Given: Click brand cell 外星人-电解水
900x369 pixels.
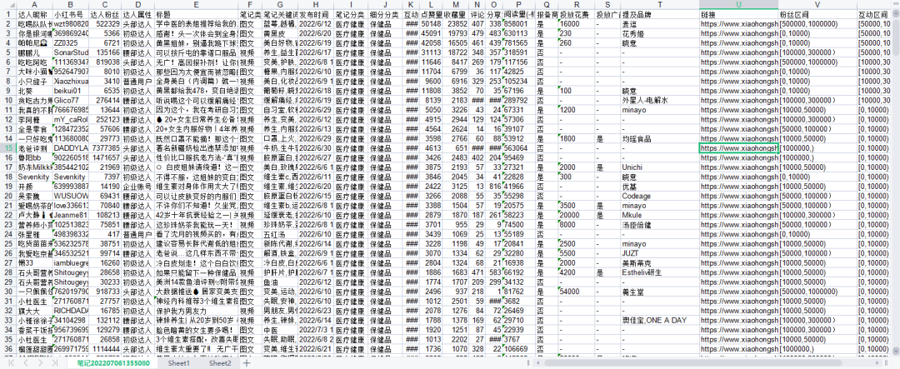Looking at the screenshot, I should tap(659, 100).
